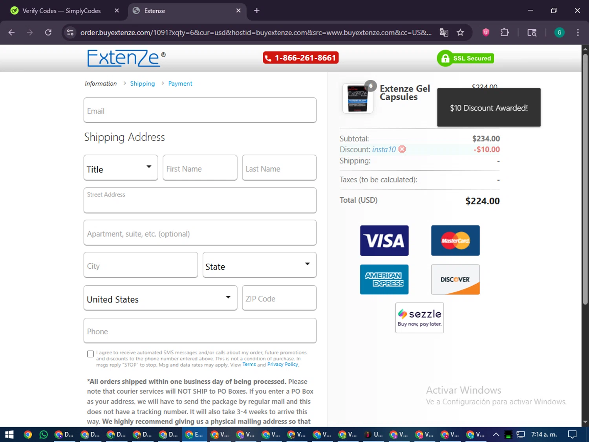Remove the insta10 discount code
This screenshot has width=589, height=442.
coord(402,149)
